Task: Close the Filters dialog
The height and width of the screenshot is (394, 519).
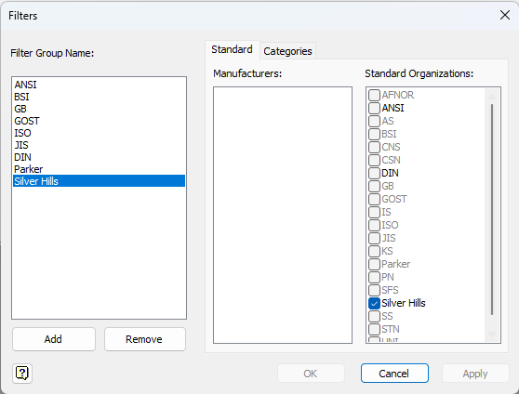Action: point(504,15)
